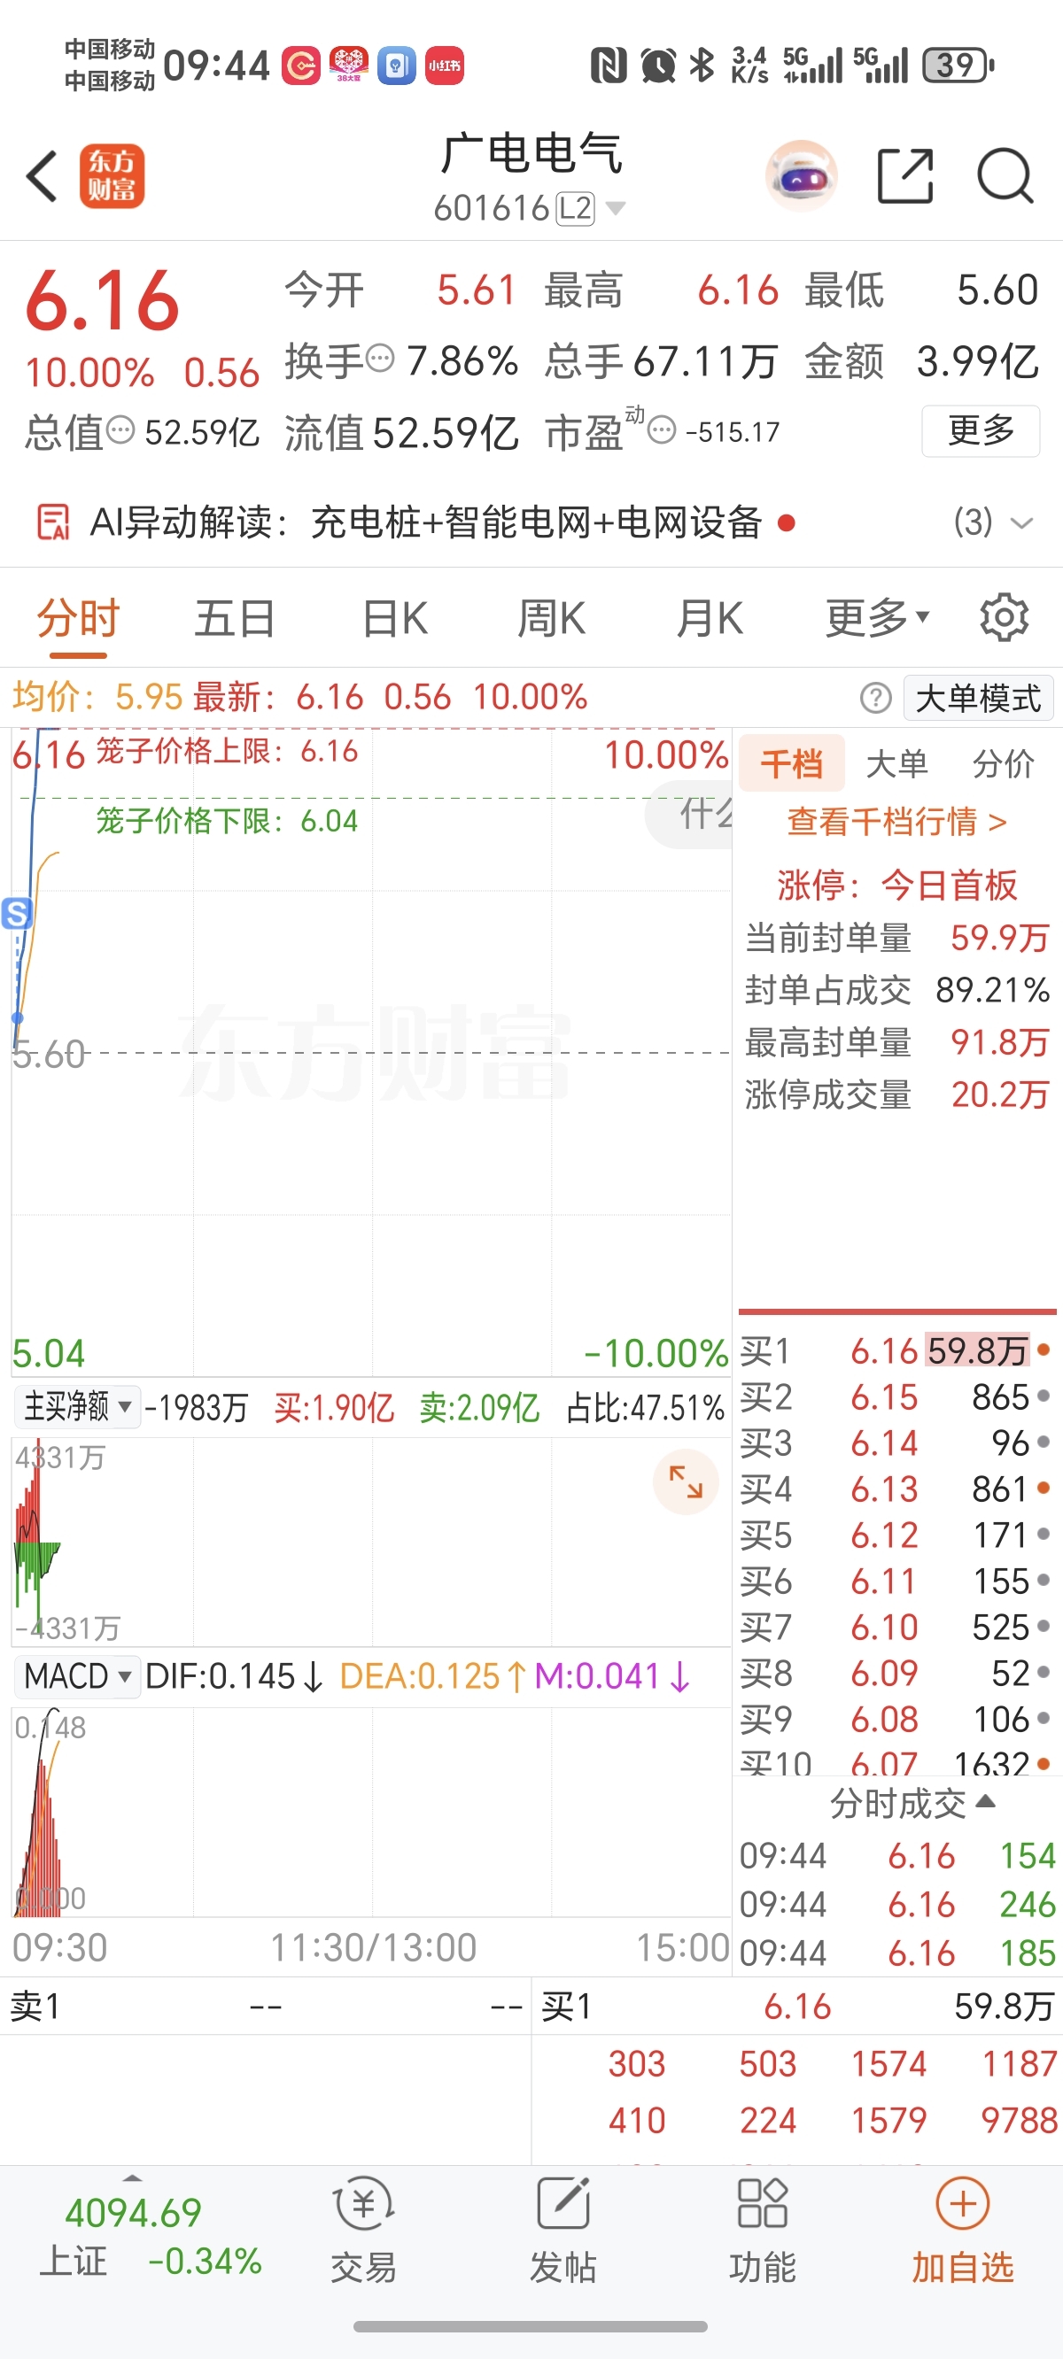Tap the 加自选 plus icon
The image size is (1063, 2359).
click(x=962, y=2204)
